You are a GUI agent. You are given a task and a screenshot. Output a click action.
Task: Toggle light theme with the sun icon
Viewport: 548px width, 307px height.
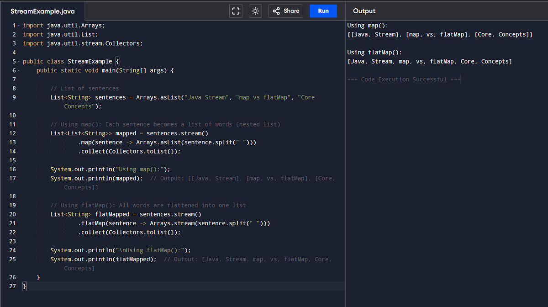(x=255, y=11)
